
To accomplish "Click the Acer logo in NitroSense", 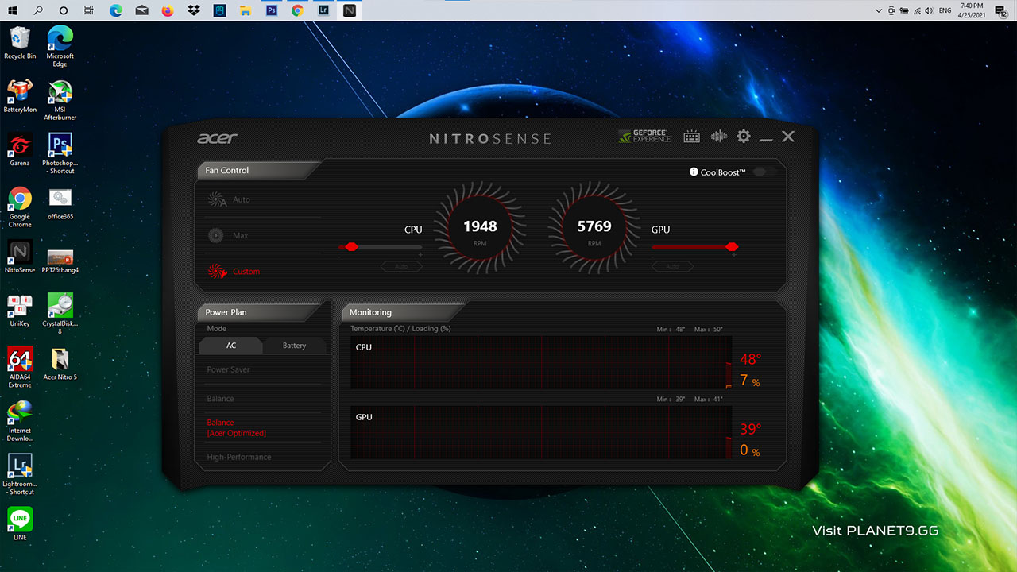I will pos(218,138).
